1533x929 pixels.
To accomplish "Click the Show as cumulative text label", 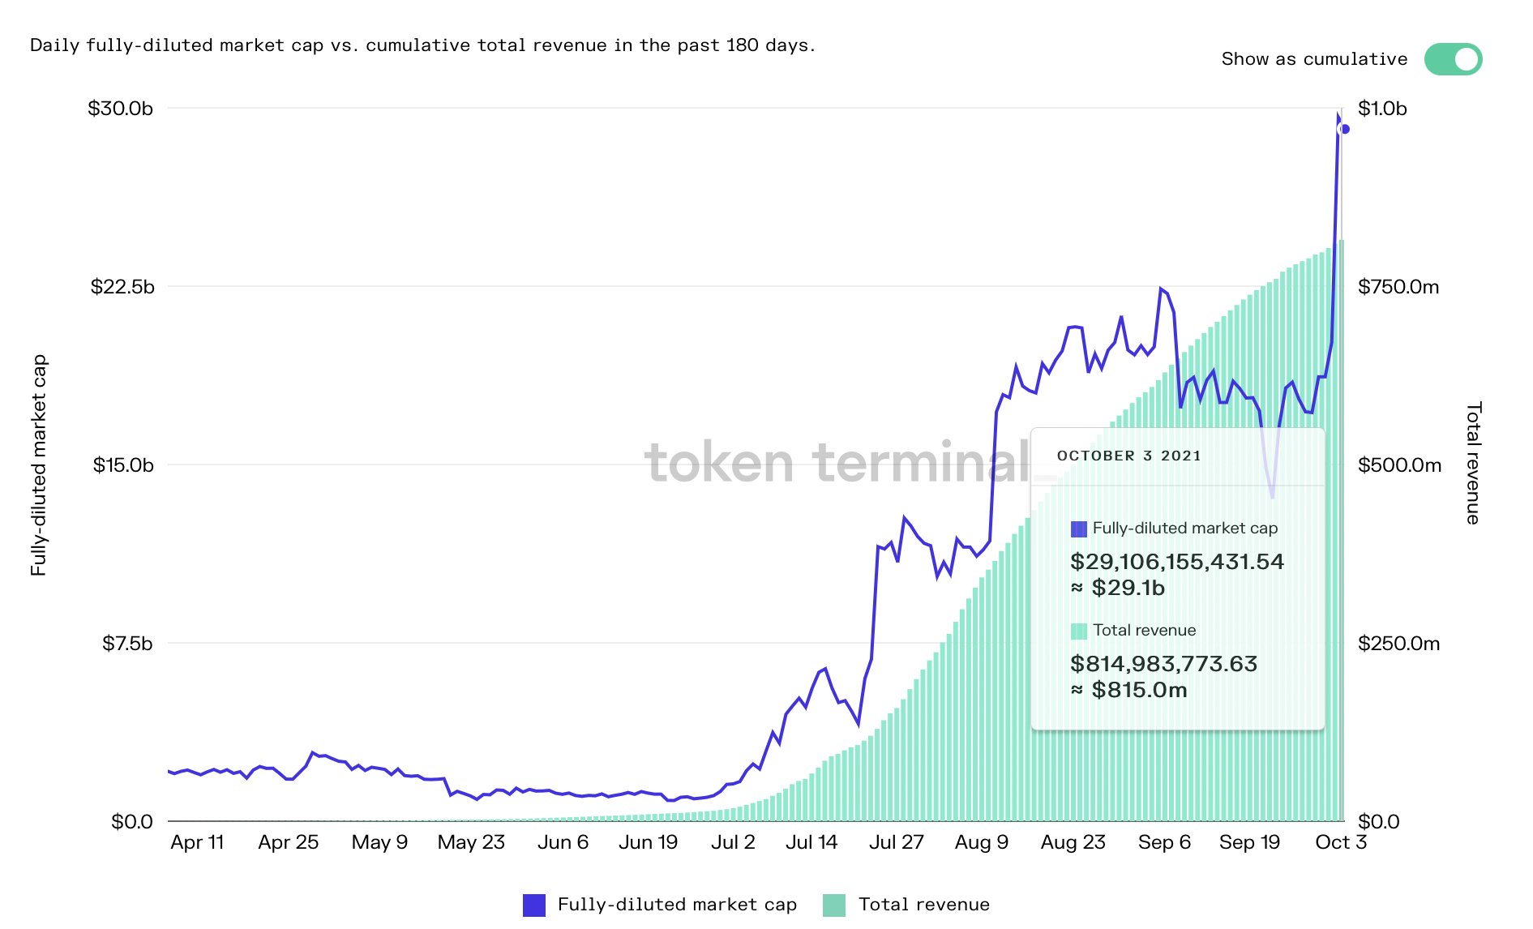I will 1314,59.
